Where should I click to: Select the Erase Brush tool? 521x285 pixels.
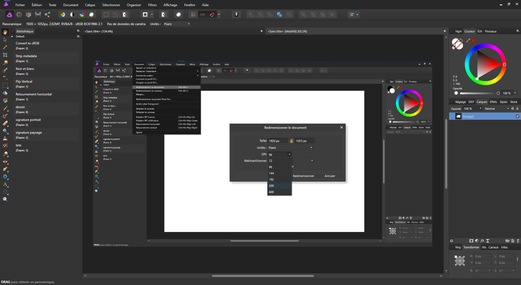(5, 123)
